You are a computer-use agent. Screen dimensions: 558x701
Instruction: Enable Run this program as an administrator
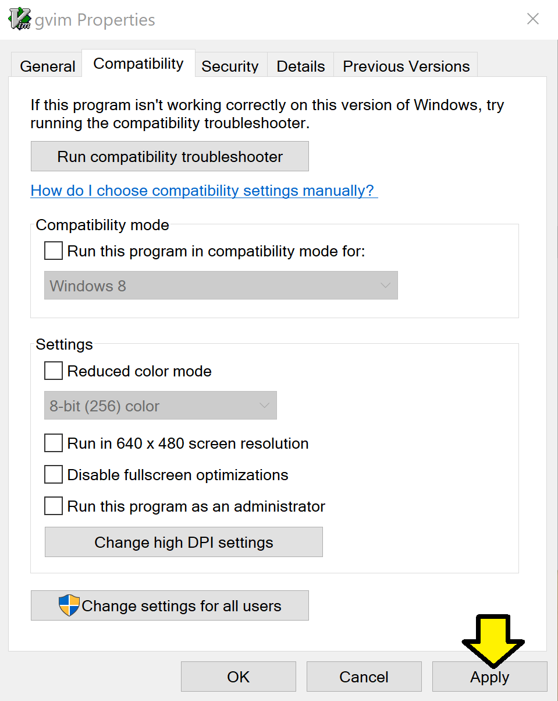click(54, 506)
